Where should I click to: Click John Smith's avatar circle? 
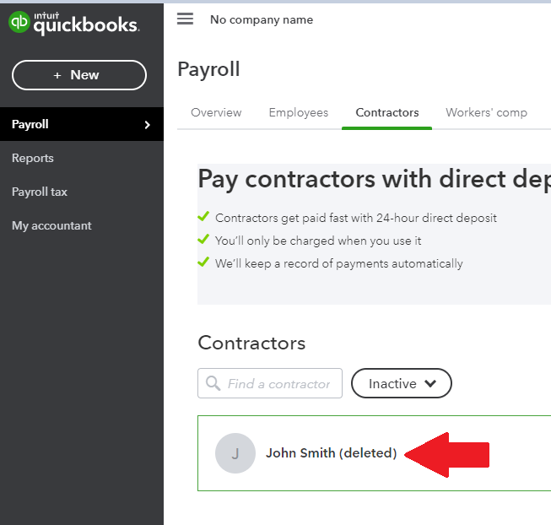[x=235, y=453]
